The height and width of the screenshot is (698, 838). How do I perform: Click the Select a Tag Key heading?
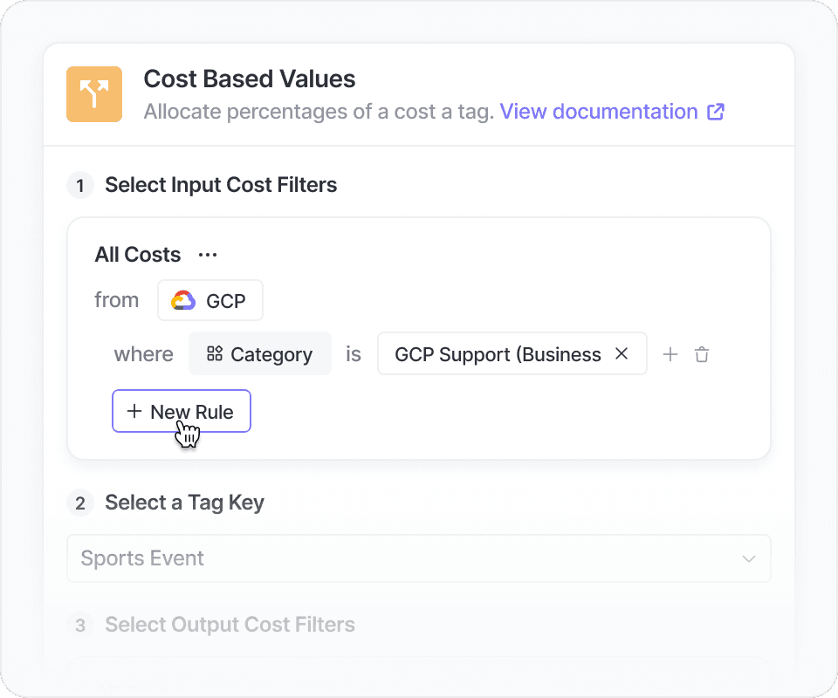[184, 503]
